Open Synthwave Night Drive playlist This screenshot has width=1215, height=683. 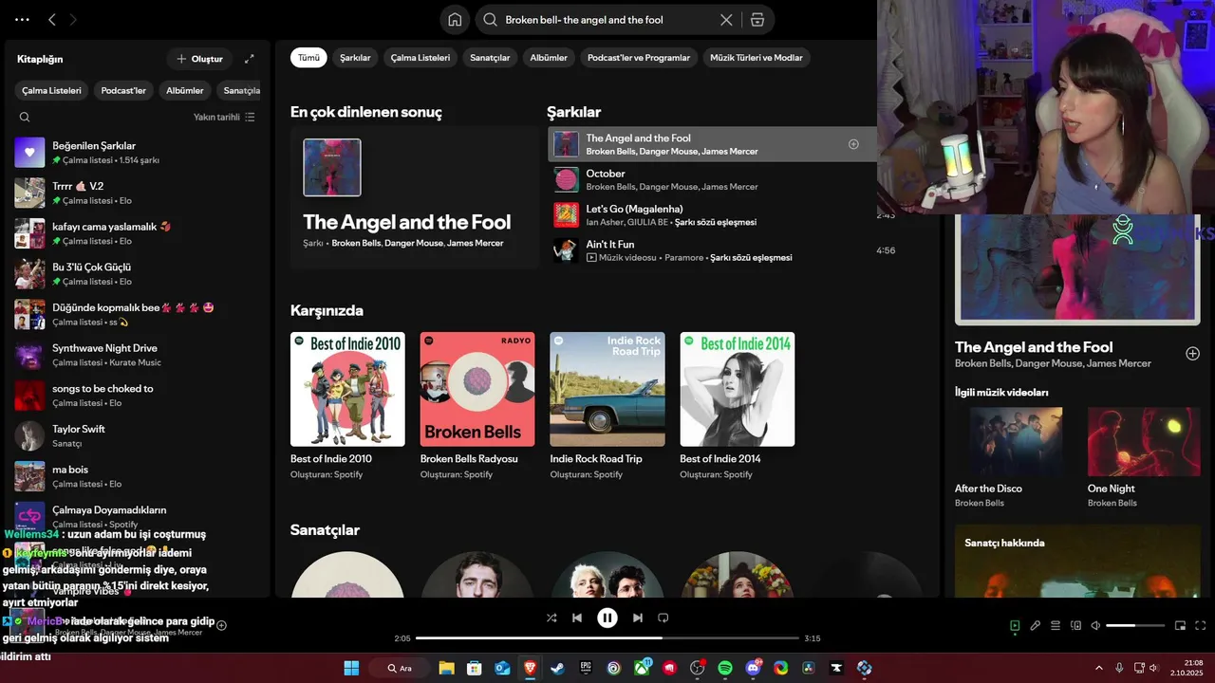[138, 355]
